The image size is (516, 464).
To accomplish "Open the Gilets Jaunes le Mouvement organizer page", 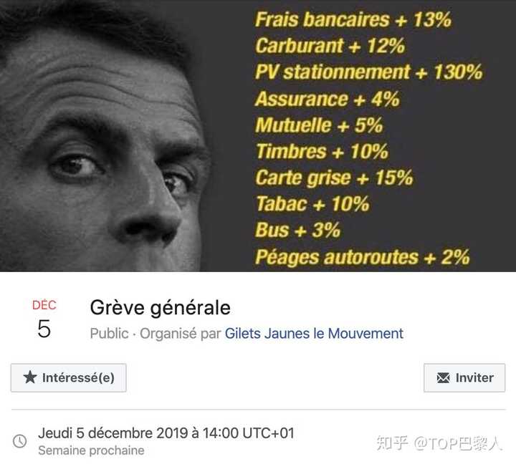I will [x=314, y=334].
